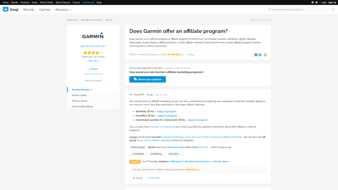Open stores that do affiliate marketing link

[x=154, y=140]
